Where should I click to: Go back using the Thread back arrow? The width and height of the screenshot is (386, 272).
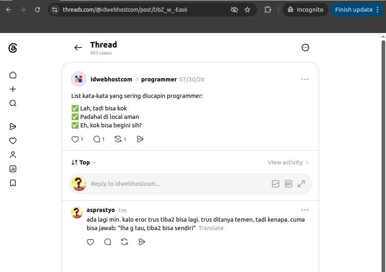click(x=78, y=48)
